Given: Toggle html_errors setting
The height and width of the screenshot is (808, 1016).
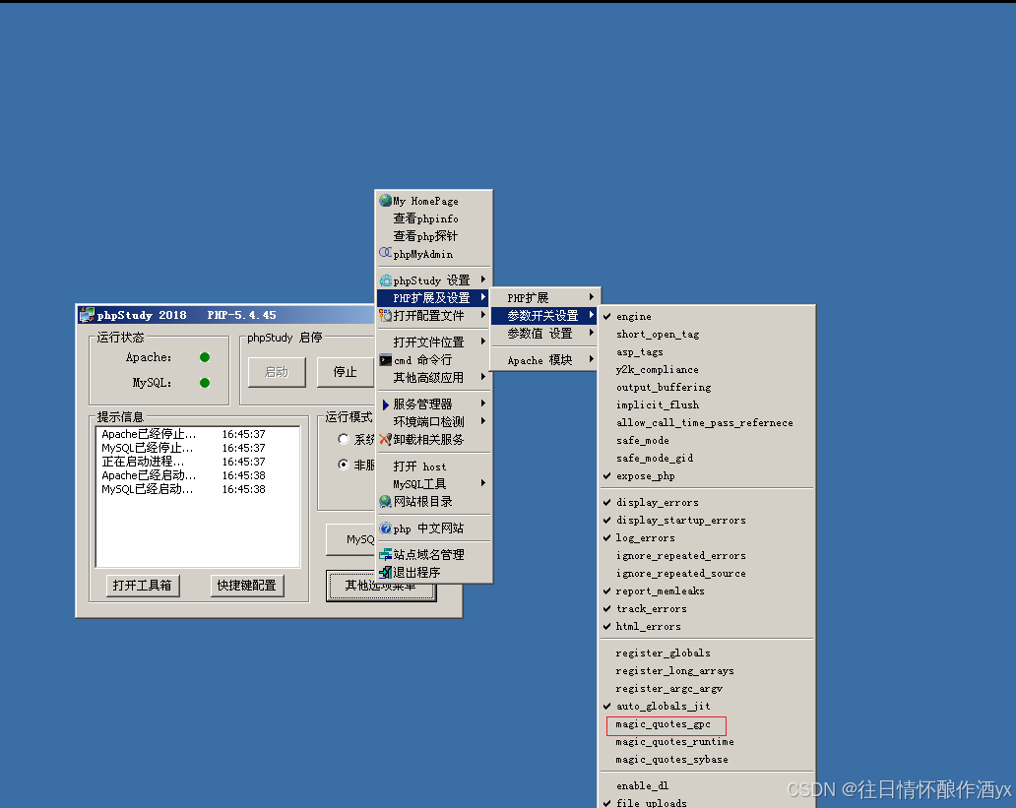Looking at the screenshot, I should pyautogui.click(x=706, y=626).
